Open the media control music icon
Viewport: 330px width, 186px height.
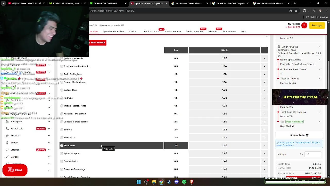click(314, 11)
